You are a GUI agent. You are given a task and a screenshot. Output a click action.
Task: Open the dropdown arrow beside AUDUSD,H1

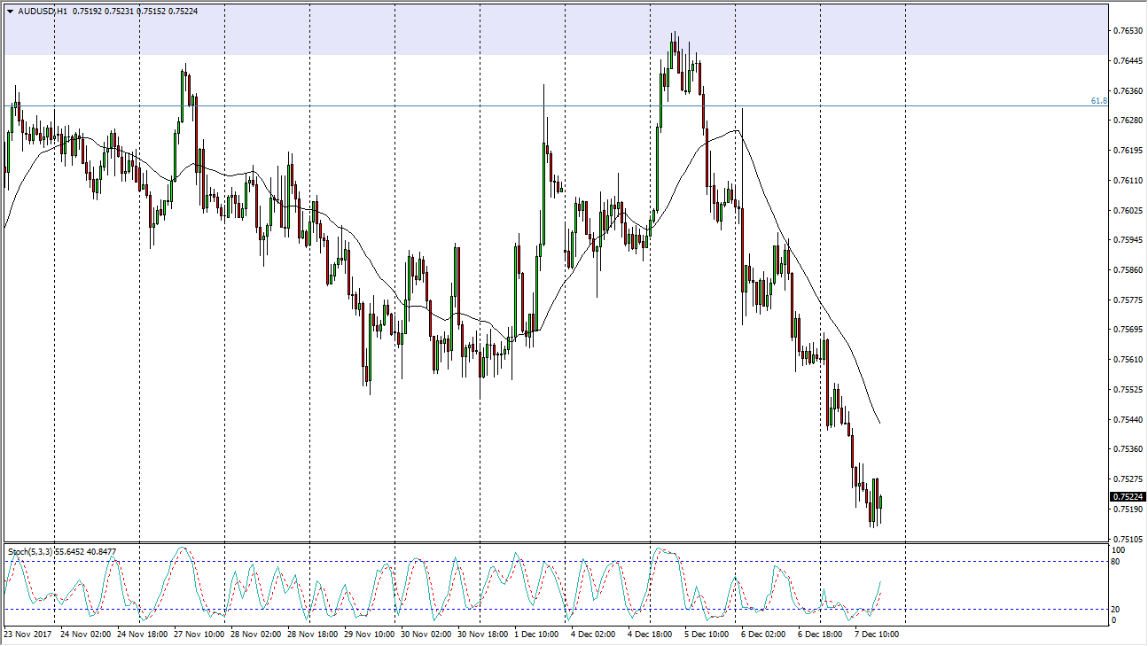pos(10,12)
